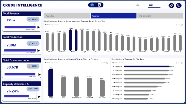This screenshot has width=186, height=104.
Task: Click the 730M total production value
Action: click(x=11, y=45)
